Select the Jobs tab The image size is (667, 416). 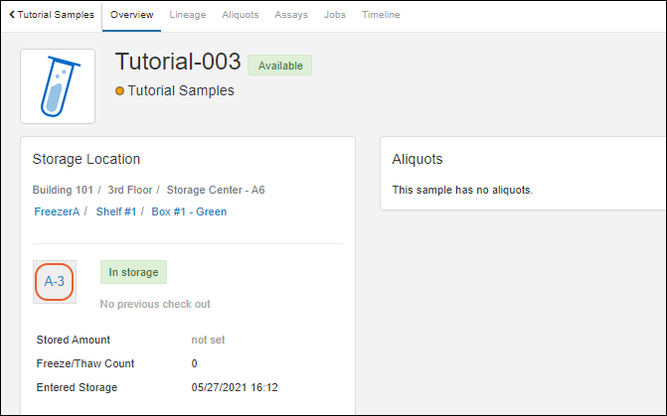pyautogui.click(x=335, y=16)
